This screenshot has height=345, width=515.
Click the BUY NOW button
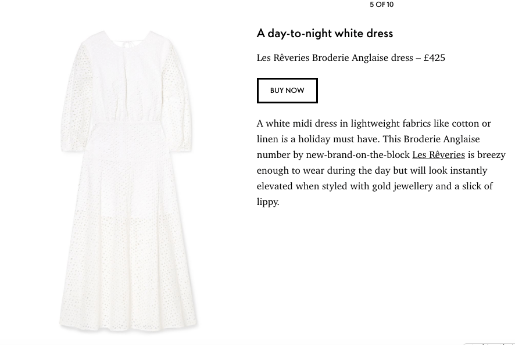point(287,91)
